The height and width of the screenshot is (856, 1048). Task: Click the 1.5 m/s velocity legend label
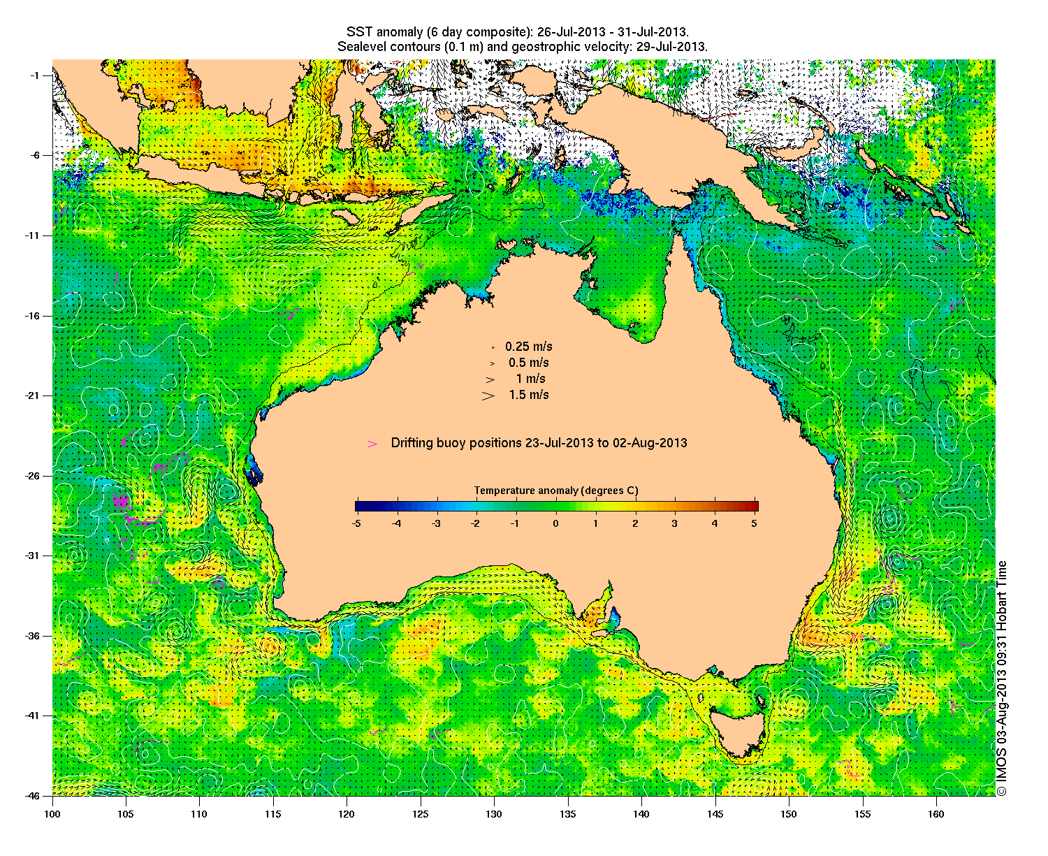click(529, 395)
